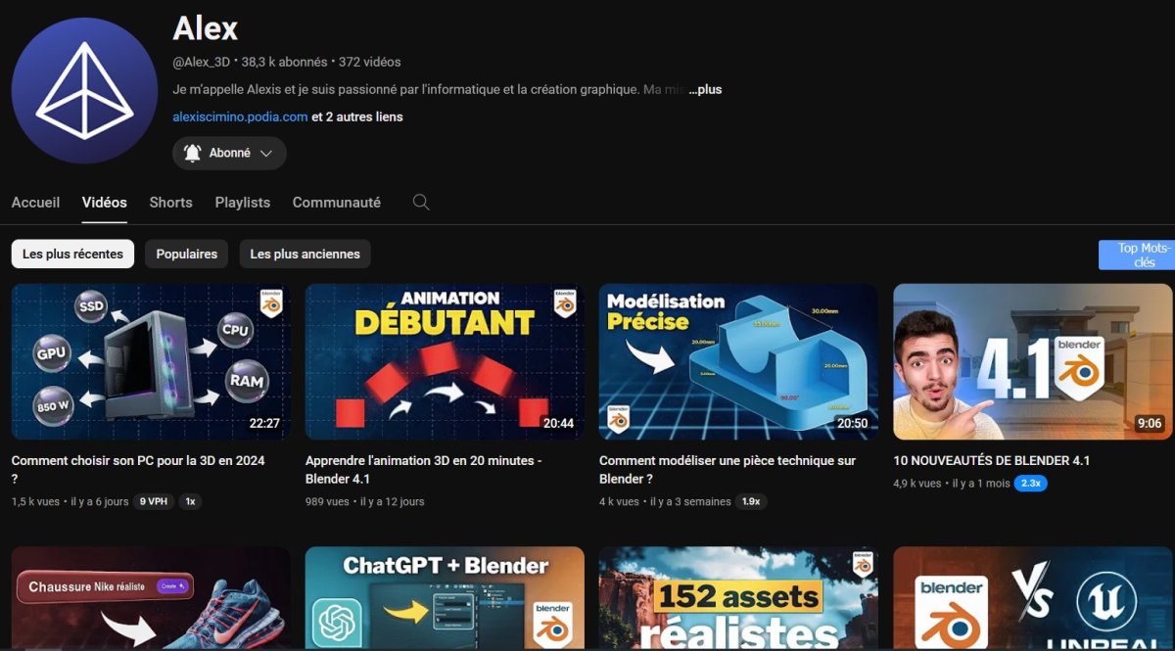1175x651 pixels.
Task: Select the Populaires filter chip
Action: coord(186,254)
